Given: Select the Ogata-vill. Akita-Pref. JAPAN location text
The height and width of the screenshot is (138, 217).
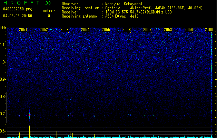Looking at the screenshot, I should coord(154,8).
